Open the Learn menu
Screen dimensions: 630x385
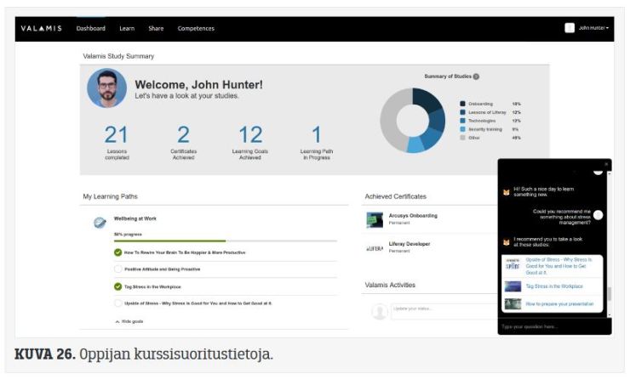point(127,28)
